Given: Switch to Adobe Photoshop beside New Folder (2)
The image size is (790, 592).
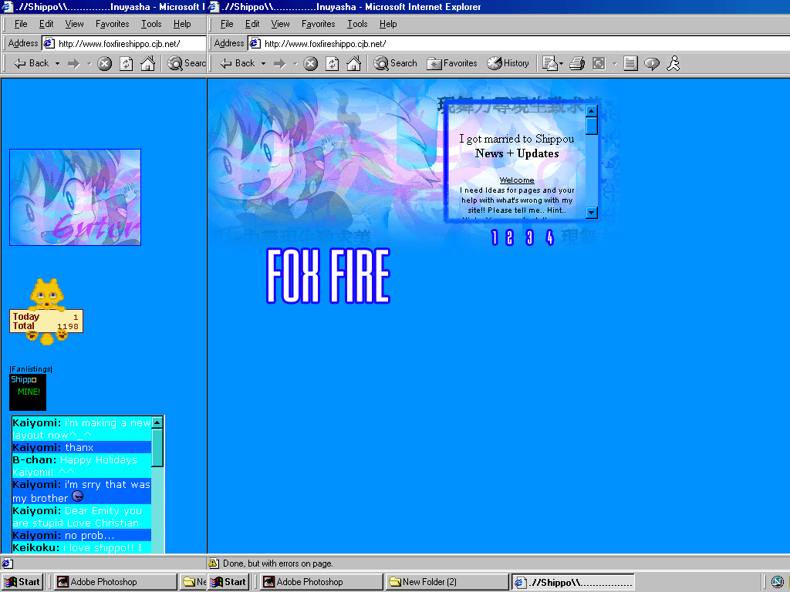Looking at the screenshot, I should click(x=322, y=582).
